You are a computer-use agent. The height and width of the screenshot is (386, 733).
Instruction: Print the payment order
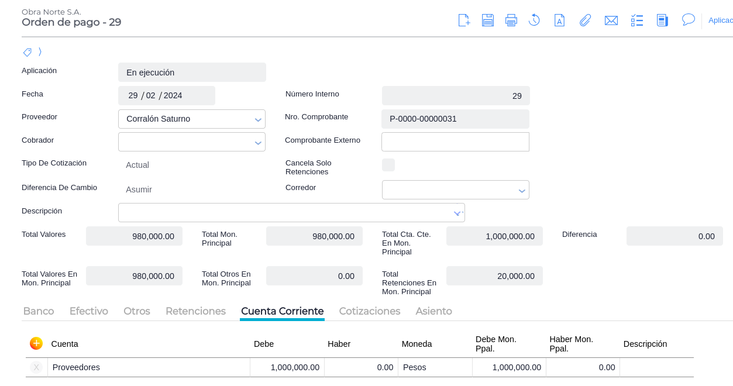click(511, 20)
